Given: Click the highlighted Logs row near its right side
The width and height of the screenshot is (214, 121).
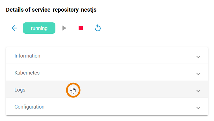Looking at the screenshot, I should point(170,90).
